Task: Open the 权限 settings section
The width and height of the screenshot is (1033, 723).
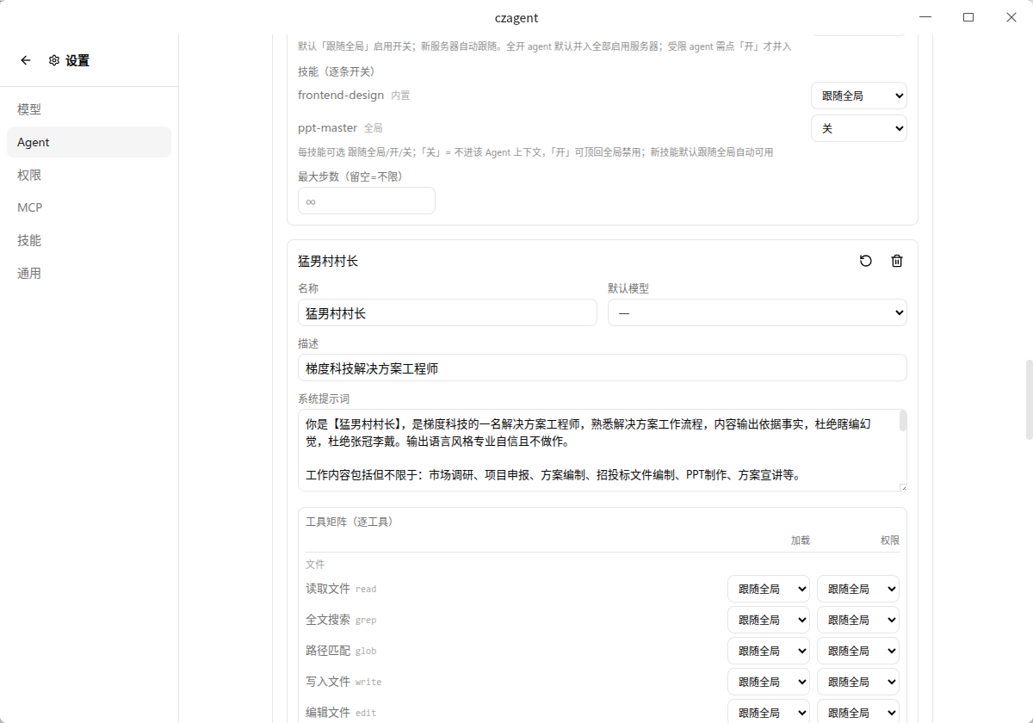Action: pos(89,175)
